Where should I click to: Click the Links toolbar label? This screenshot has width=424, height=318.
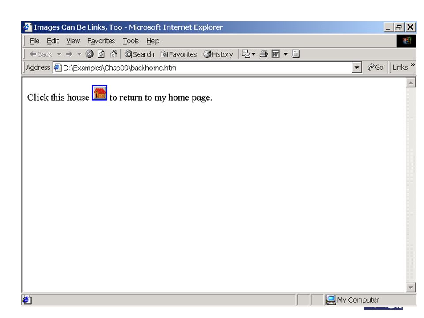(400, 68)
